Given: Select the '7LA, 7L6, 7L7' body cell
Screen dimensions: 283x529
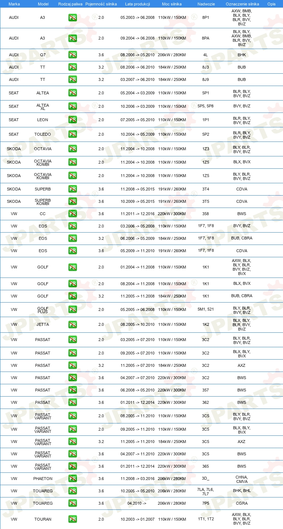Looking at the screenshot, I should click(x=206, y=492).
